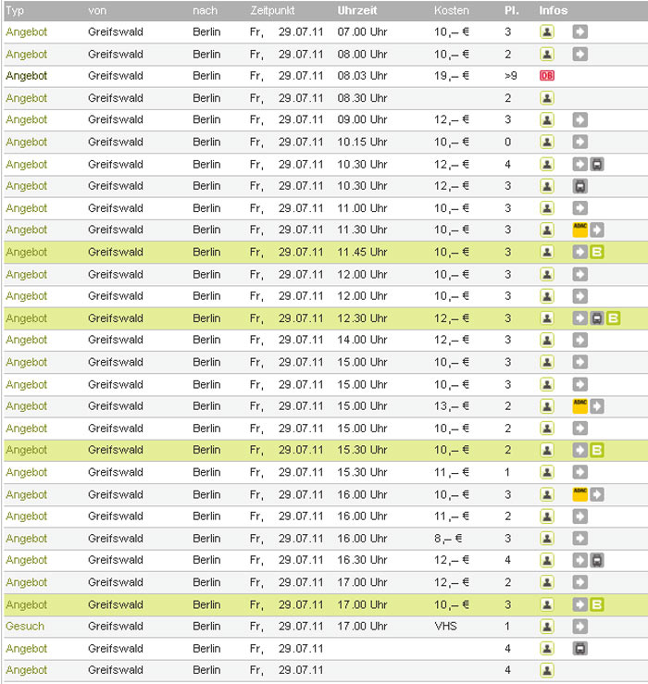Viewport: 648px width, 684px height.
Task: Open the Gesuch listing link
Action: pos(25,627)
